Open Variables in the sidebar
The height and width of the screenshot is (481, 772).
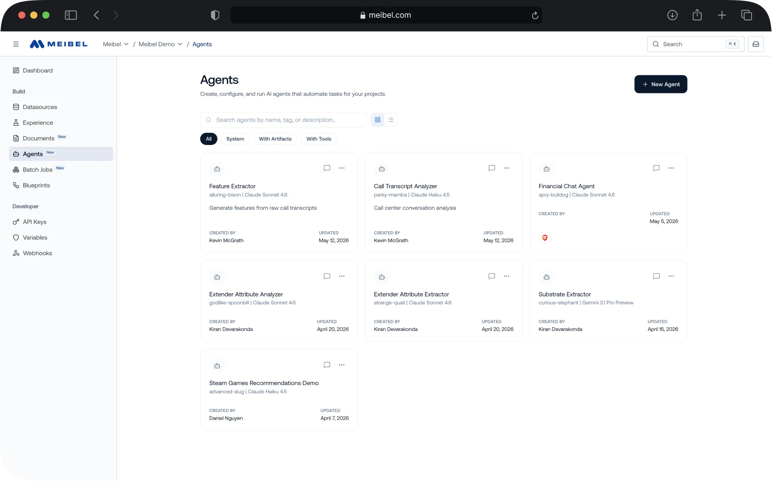[x=61, y=237]
